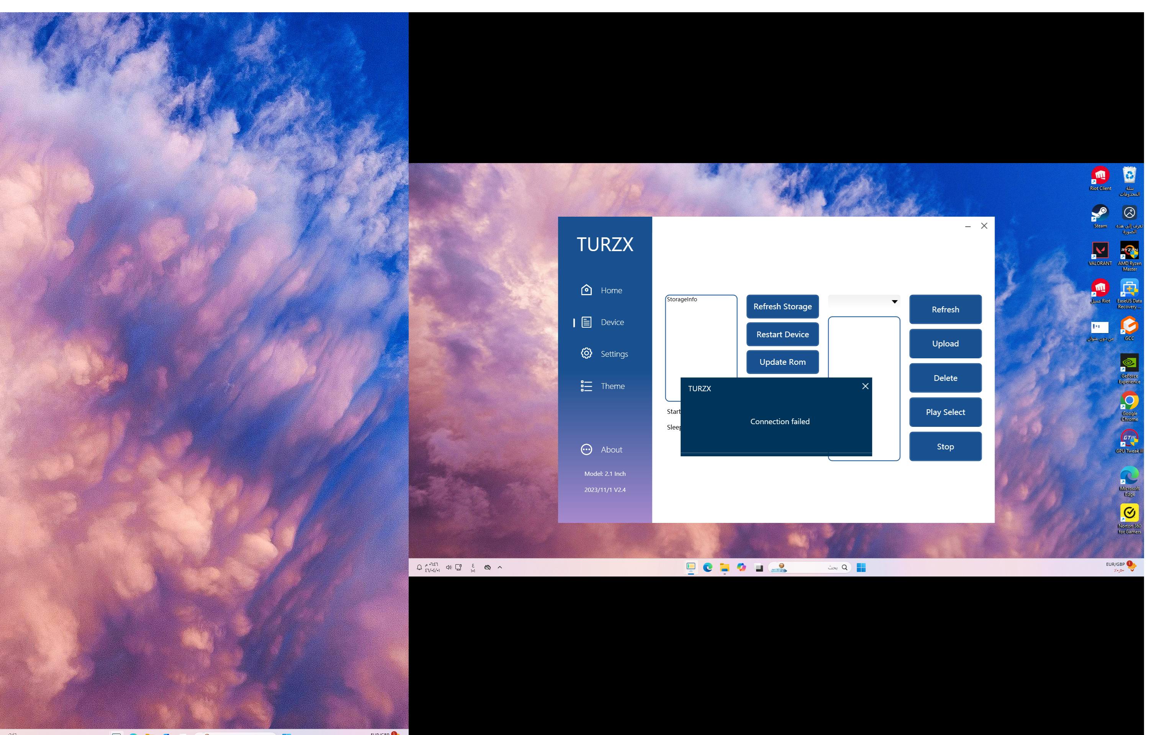Expand hidden system tray icons chevron
1149x735 pixels.
[500, 567]
